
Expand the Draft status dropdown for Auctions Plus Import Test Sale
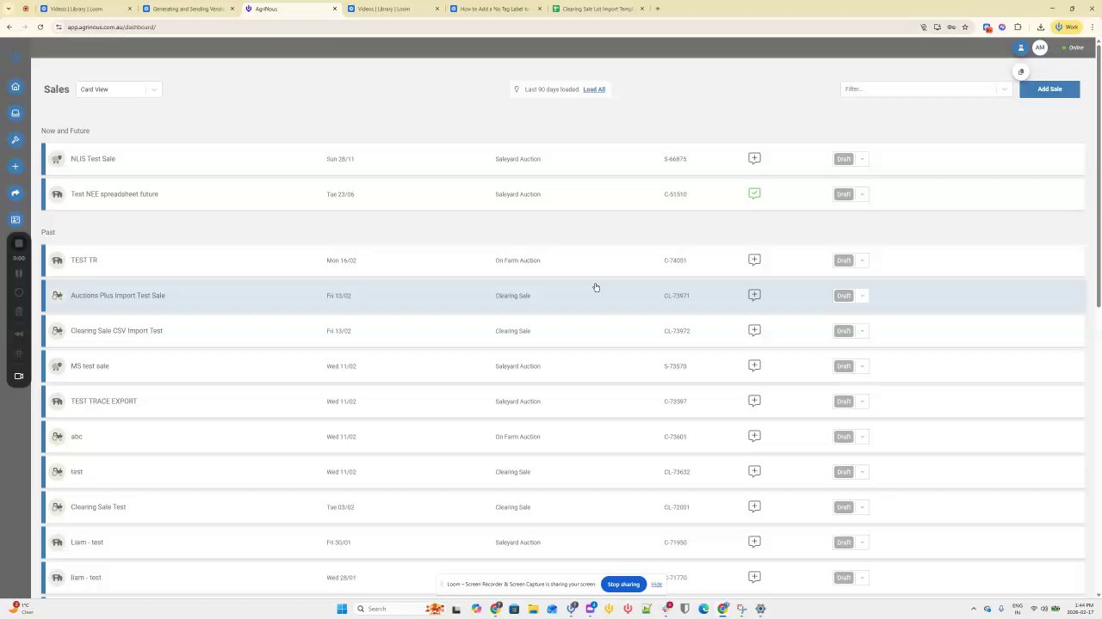click(863, 296)
